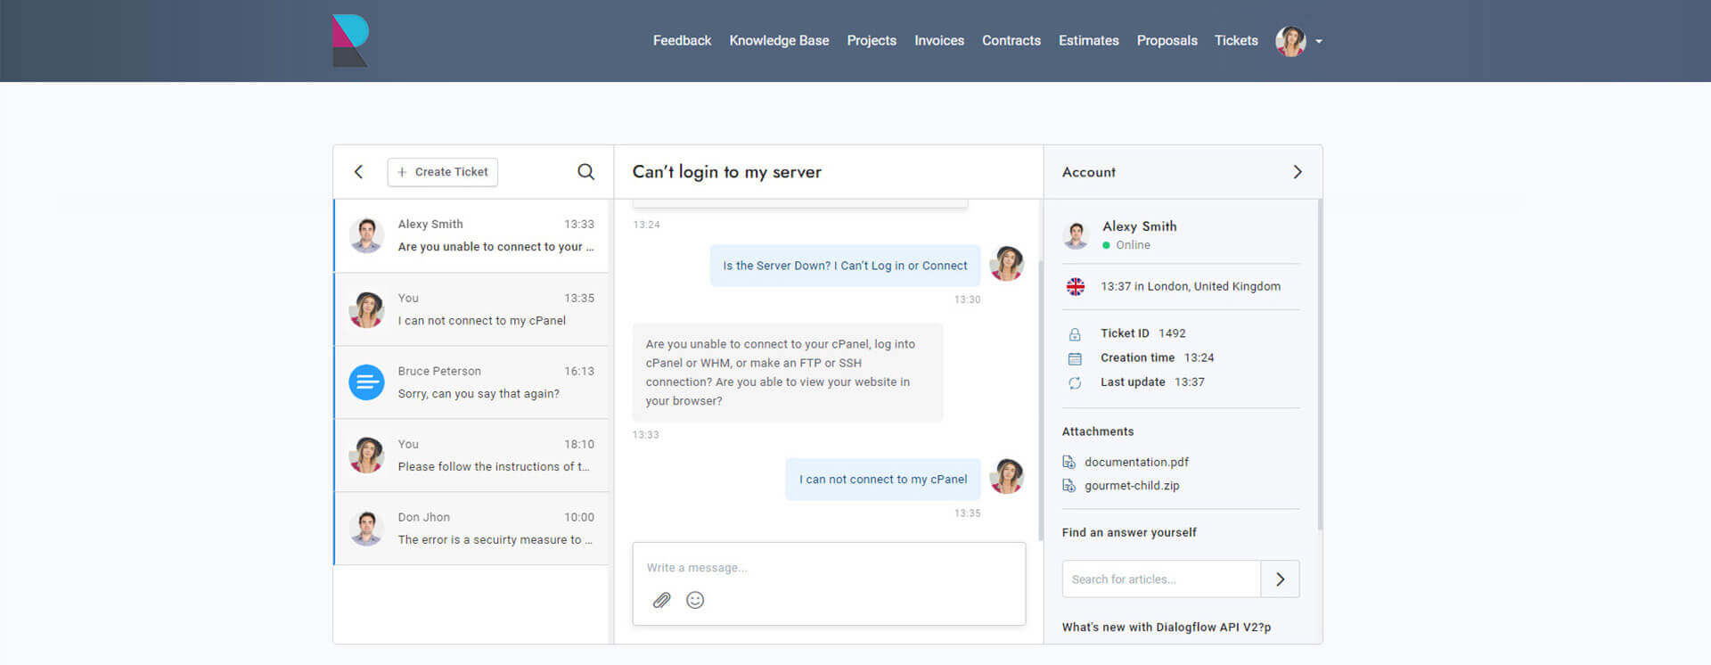Click the attachment paperclip icon
The width and height of the screenshot is (1711, 665).
pos(661,600)
